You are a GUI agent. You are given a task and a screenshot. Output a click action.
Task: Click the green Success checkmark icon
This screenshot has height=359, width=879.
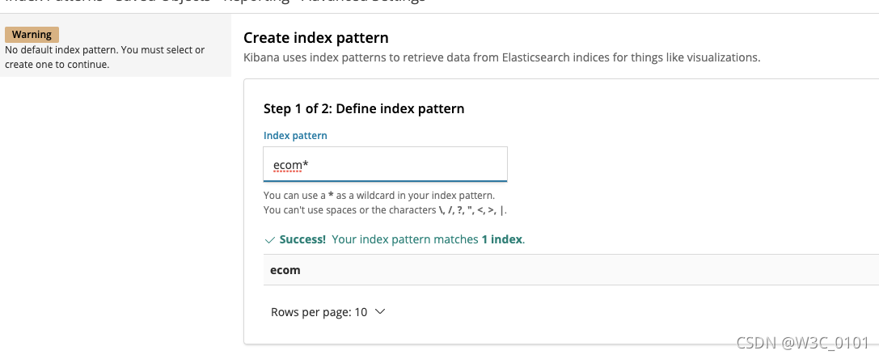[x=270, y=240]
